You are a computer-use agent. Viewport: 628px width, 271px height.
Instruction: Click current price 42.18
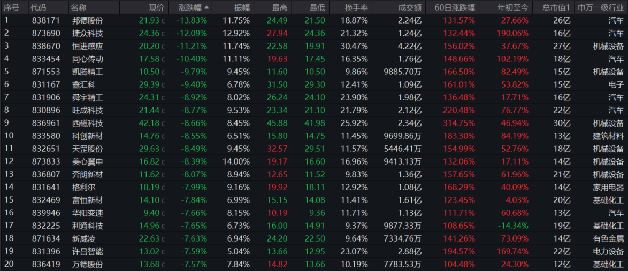point(149,123)
